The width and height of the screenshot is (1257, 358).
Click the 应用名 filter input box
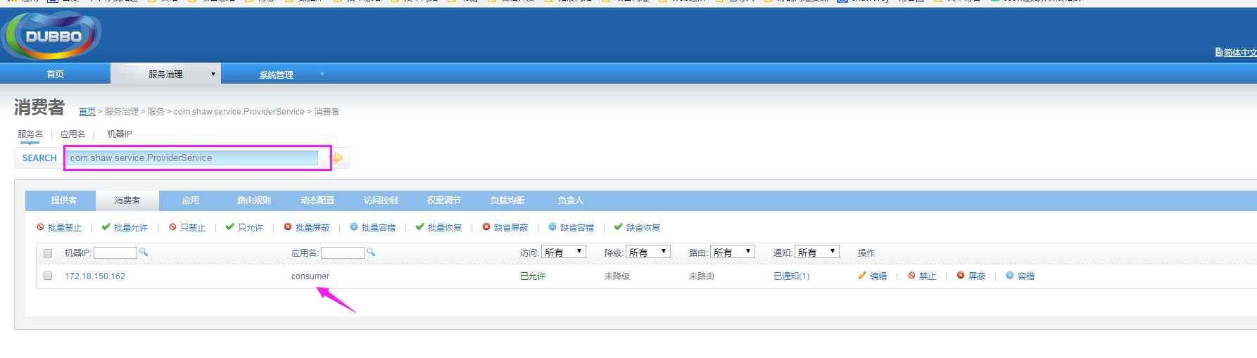(343, 252)
